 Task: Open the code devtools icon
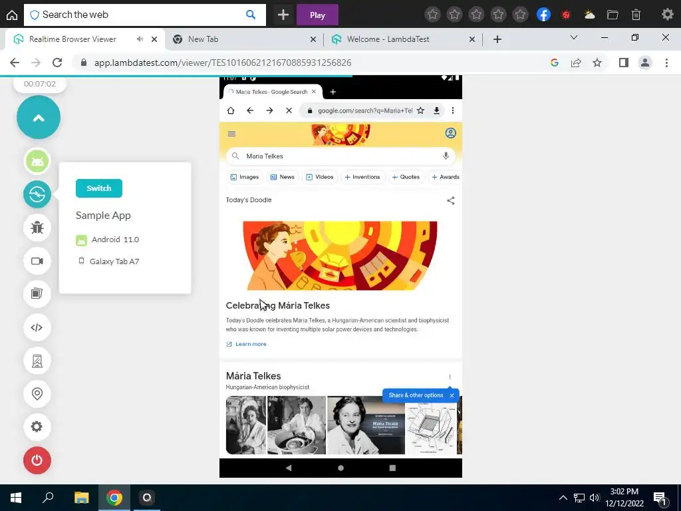coord(37,327)
